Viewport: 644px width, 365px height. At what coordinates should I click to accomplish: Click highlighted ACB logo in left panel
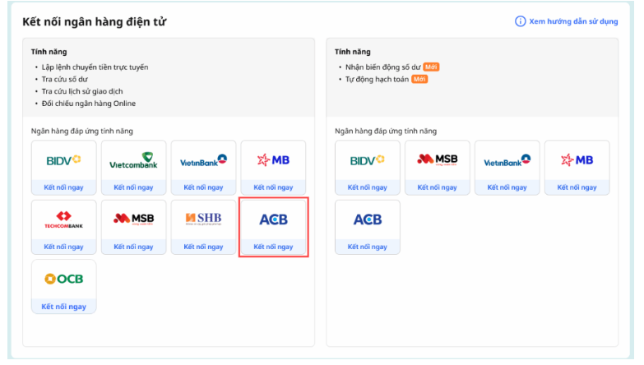pos(273,219)
